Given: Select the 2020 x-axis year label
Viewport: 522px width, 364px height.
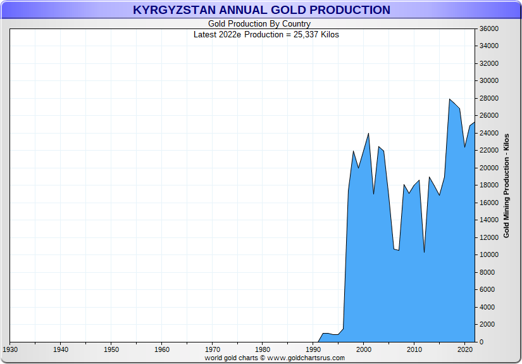Looking at the screenshot, I should (x=465, y=349).
